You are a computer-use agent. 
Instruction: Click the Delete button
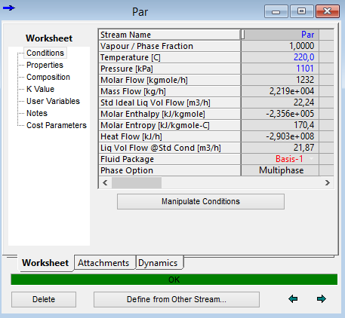(44, 299)
